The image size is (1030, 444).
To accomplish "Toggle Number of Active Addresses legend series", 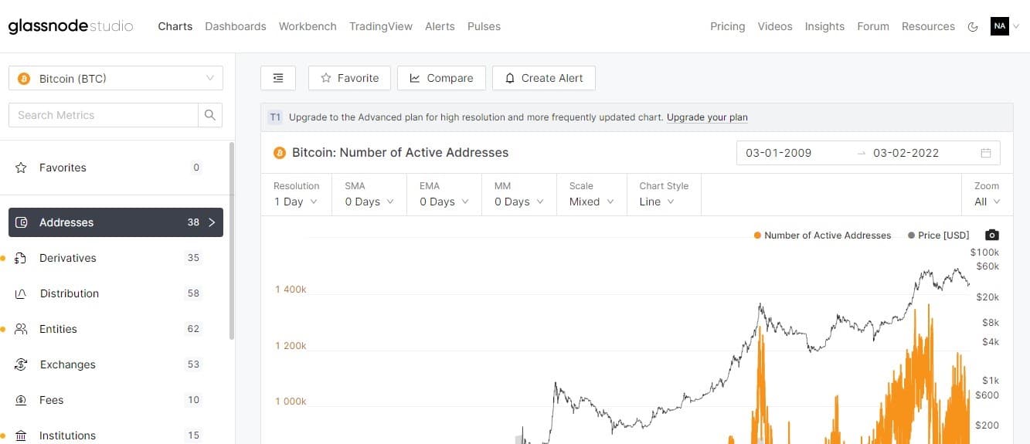I will click(x=822, y=236).
